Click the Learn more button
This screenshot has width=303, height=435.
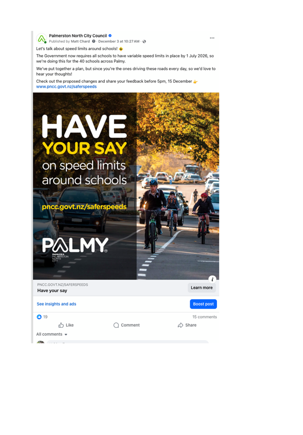[x=202, y=287]
